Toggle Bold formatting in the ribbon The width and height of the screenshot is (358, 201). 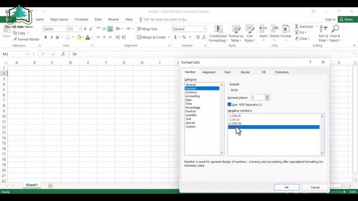click(46, 37)
